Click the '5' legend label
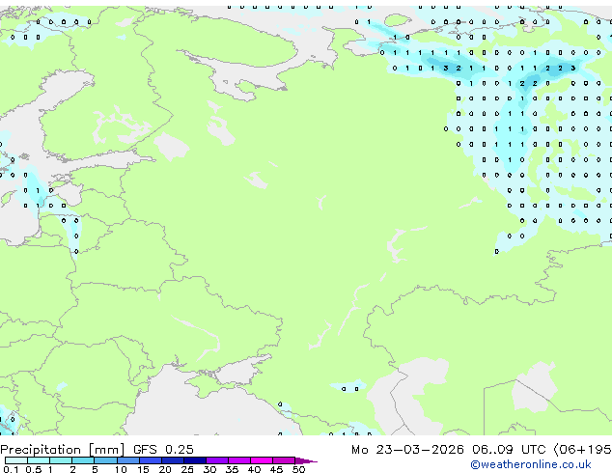612x473 pixels. [95, 469]
